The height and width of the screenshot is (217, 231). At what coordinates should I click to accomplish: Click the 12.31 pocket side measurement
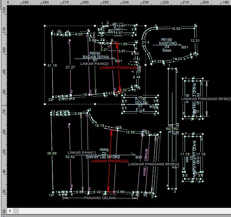[x=195, y=40]
